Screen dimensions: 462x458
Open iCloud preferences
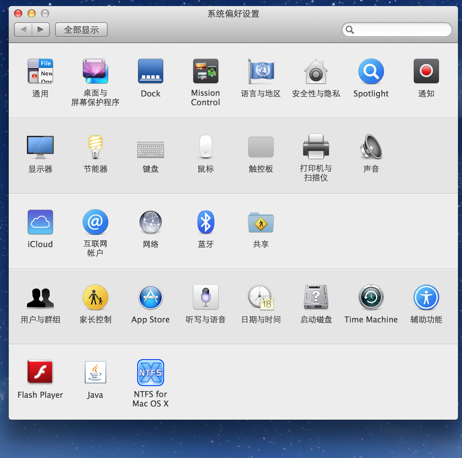40,222
